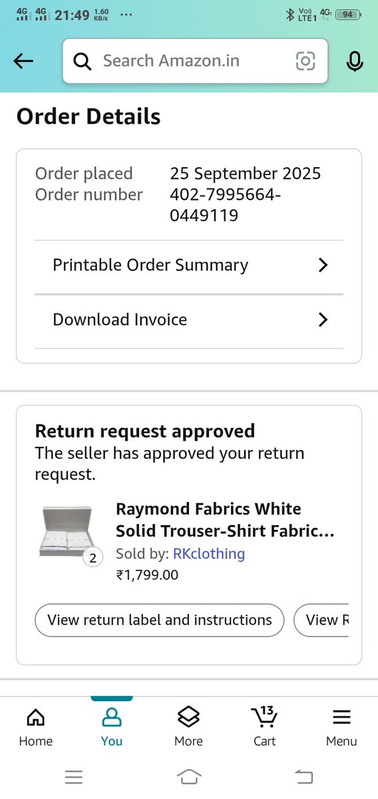This screenshot has height=799, width=378.
Task: Open Download Invoice chevron
Action: point(323,320)
